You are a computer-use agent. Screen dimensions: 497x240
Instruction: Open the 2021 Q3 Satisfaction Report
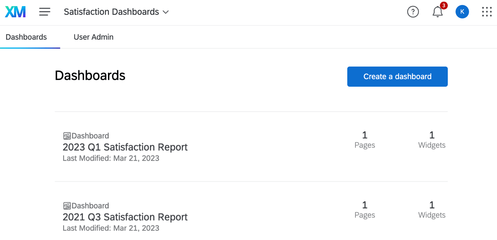point(125,217)
